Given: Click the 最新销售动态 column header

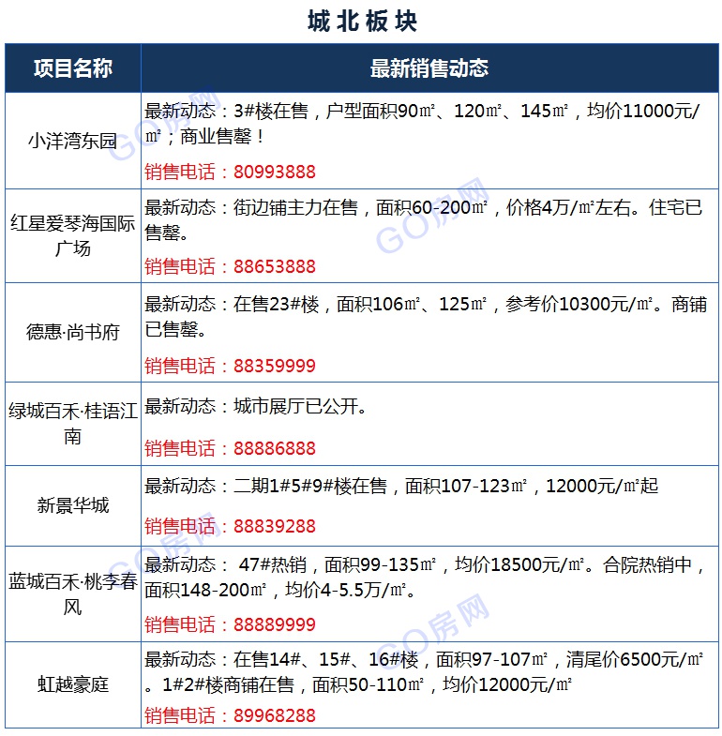Looking at the screenshot, I should [x=429, y=68].
